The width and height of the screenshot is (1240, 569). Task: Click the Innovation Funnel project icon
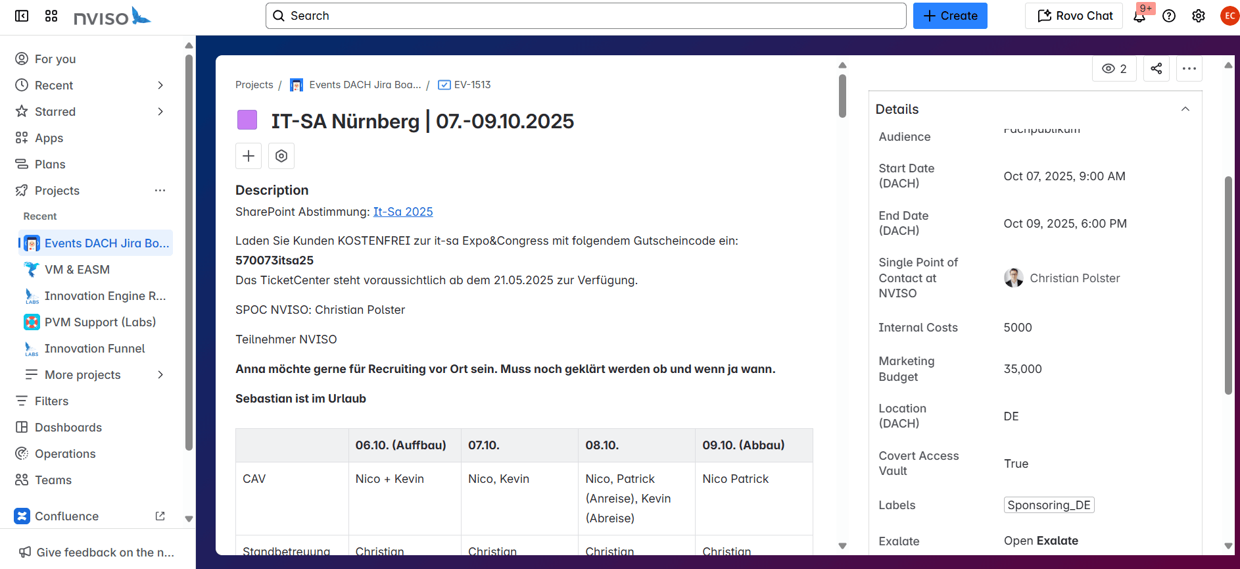32,349
